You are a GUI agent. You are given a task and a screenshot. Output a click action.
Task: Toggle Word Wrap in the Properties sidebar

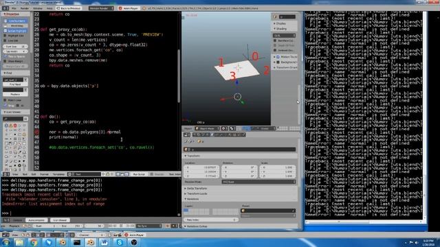click(15, 26)
